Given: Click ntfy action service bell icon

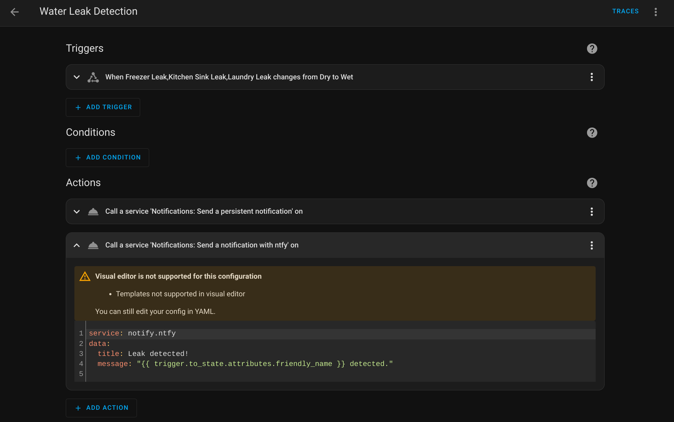Looking at the screenshot, I should pyautogui.click(x=93, y=245).
